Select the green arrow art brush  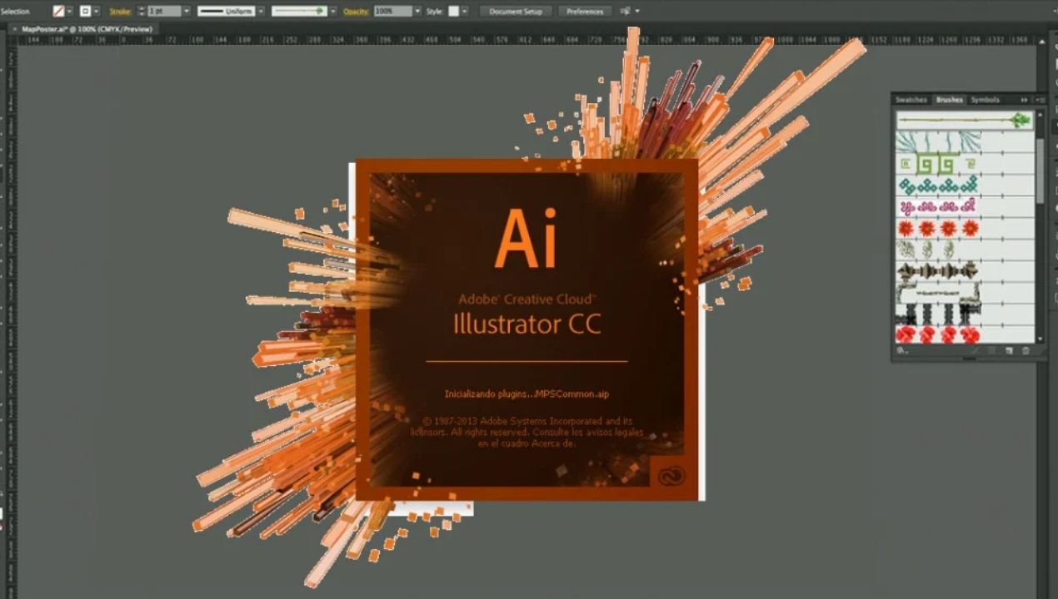pyautogui.click(x=964, y=121)
